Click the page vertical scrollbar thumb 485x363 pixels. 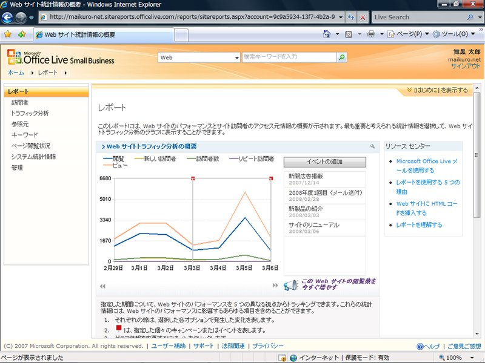(477, 154)
